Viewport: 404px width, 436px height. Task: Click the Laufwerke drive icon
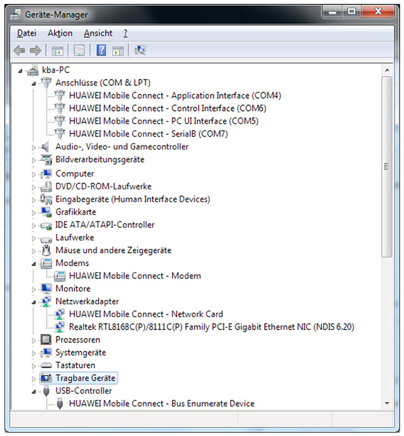coord(46,238)
